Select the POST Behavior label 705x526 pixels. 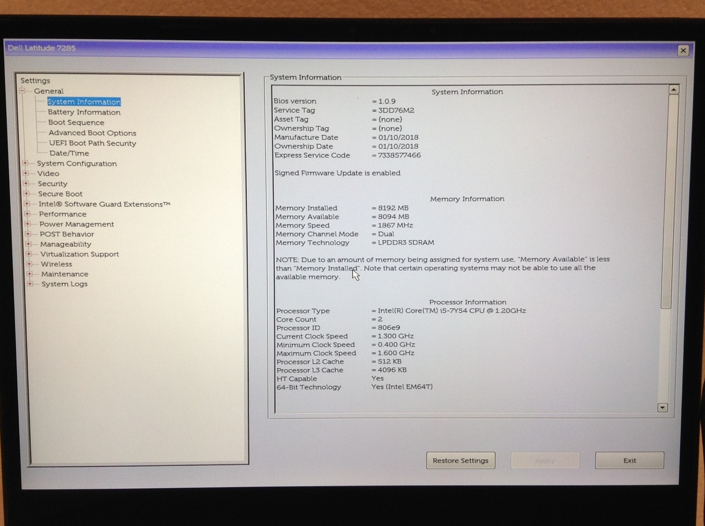[x=67, y=234]
